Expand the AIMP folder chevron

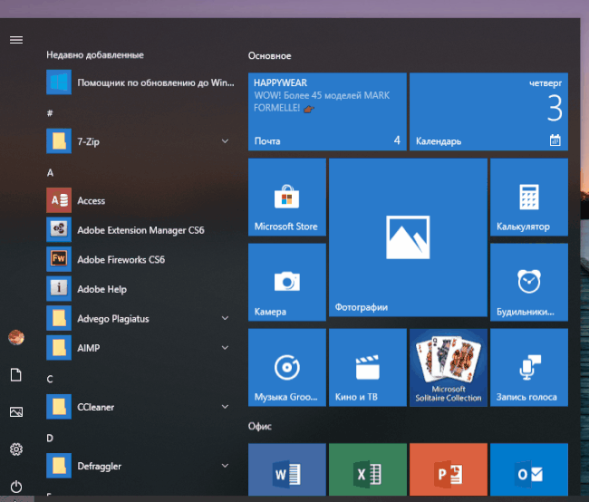tap(225, 348)
